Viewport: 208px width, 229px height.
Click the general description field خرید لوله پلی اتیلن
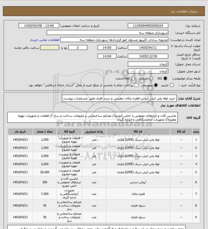click(119, 99)
